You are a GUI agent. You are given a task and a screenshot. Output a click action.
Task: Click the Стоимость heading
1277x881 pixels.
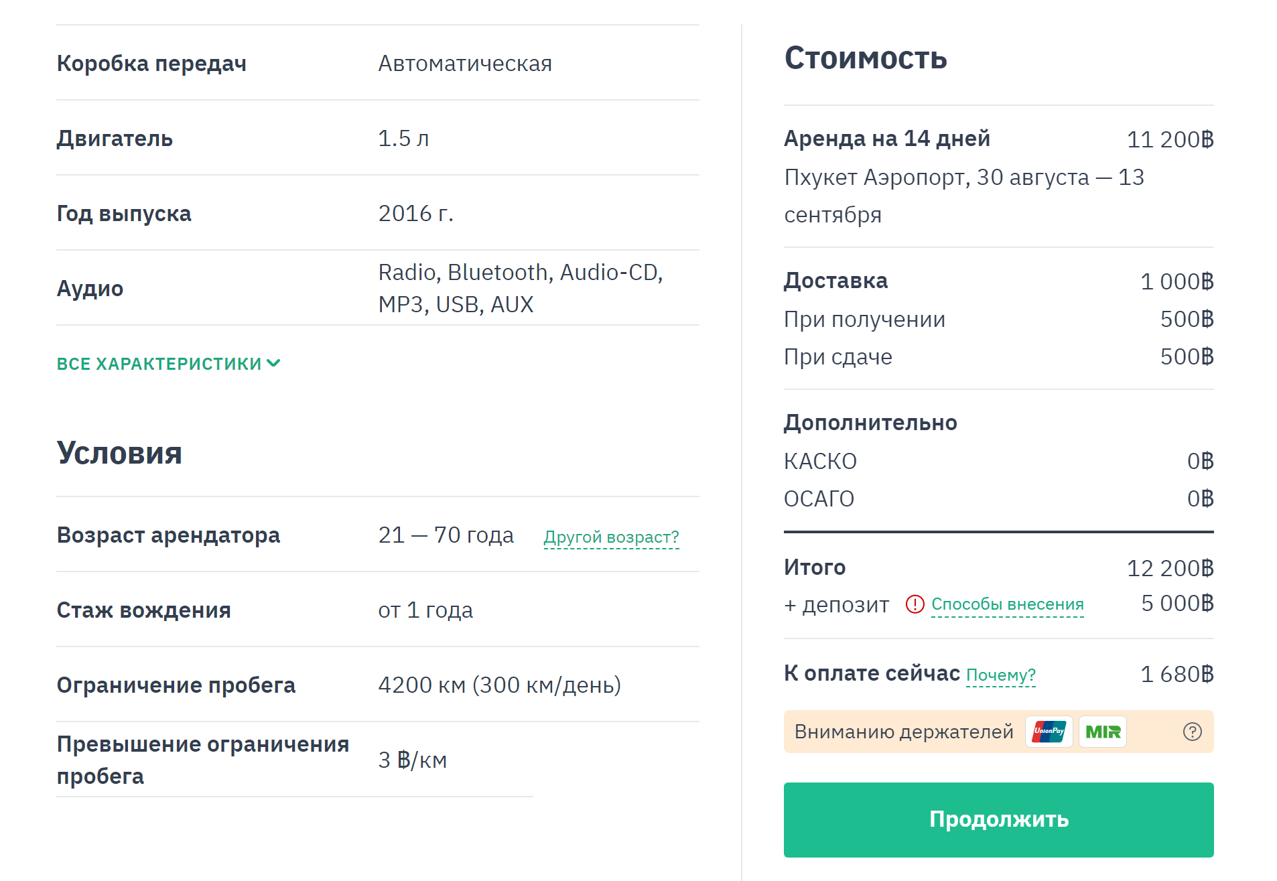click(x=866, y=58)
